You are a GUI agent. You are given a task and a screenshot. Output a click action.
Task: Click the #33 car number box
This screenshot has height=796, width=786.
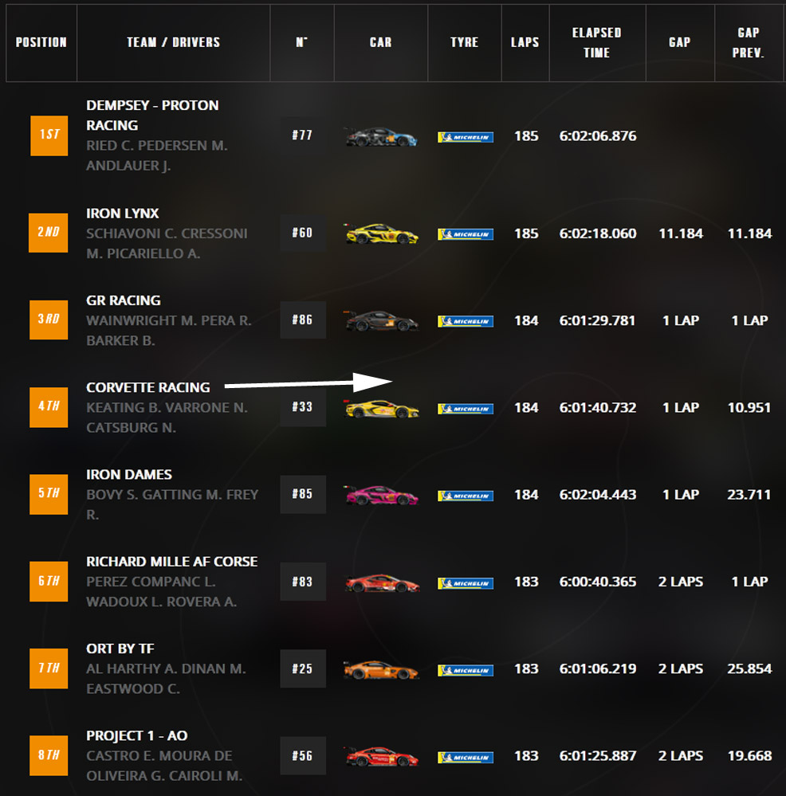point(302,407)
